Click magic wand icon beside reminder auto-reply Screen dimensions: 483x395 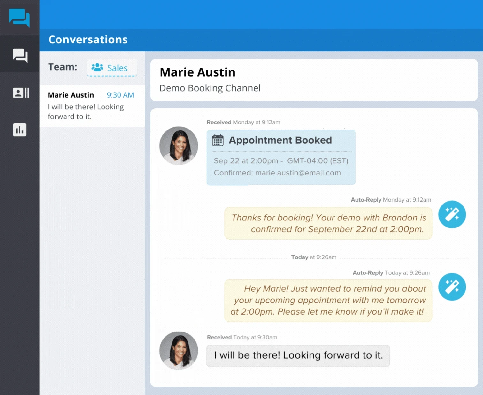(x=452, y=287)
